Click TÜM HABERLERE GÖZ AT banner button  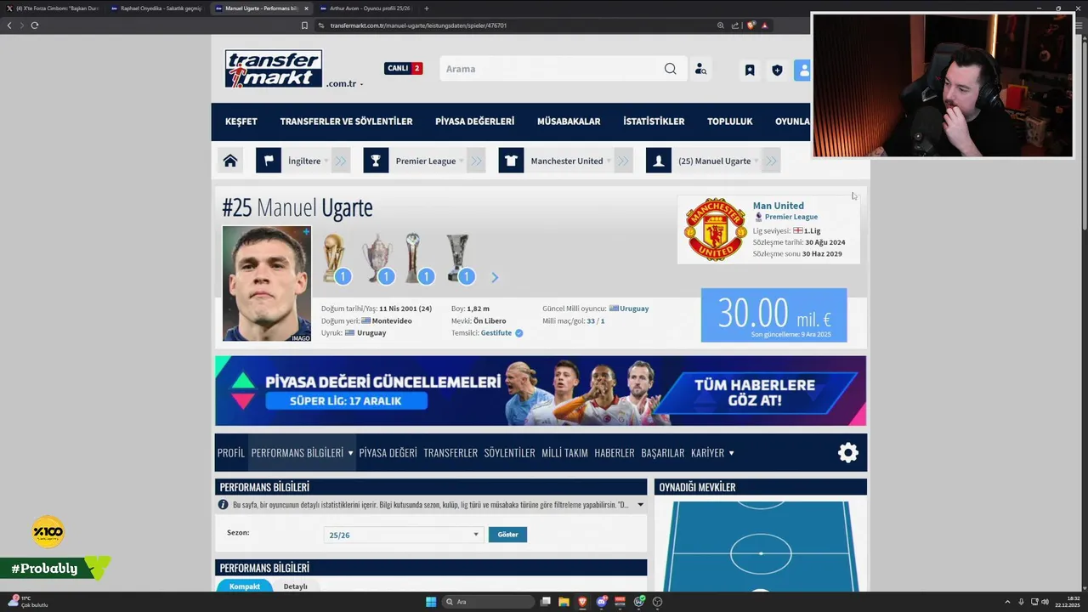click(x=755, y=392)
